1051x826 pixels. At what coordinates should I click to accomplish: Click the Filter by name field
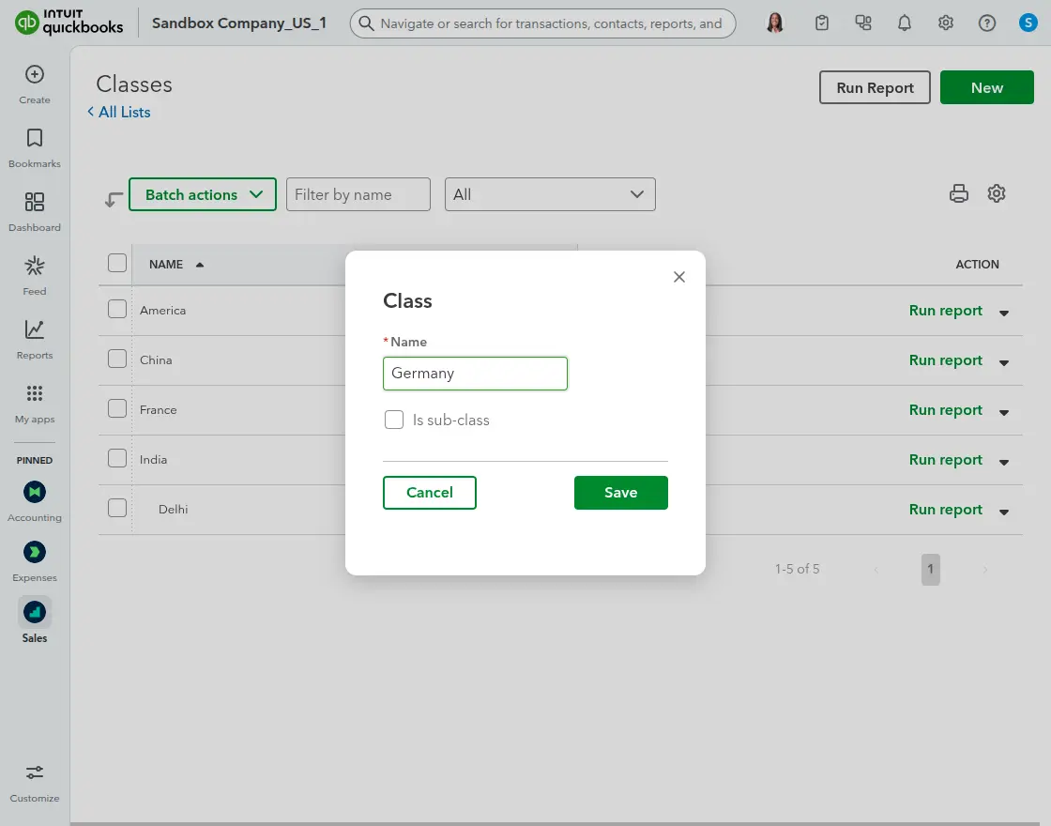pos(358,194)
